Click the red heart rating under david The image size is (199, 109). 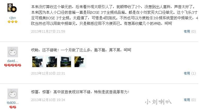pyautogui.click(x=13, y=65)
